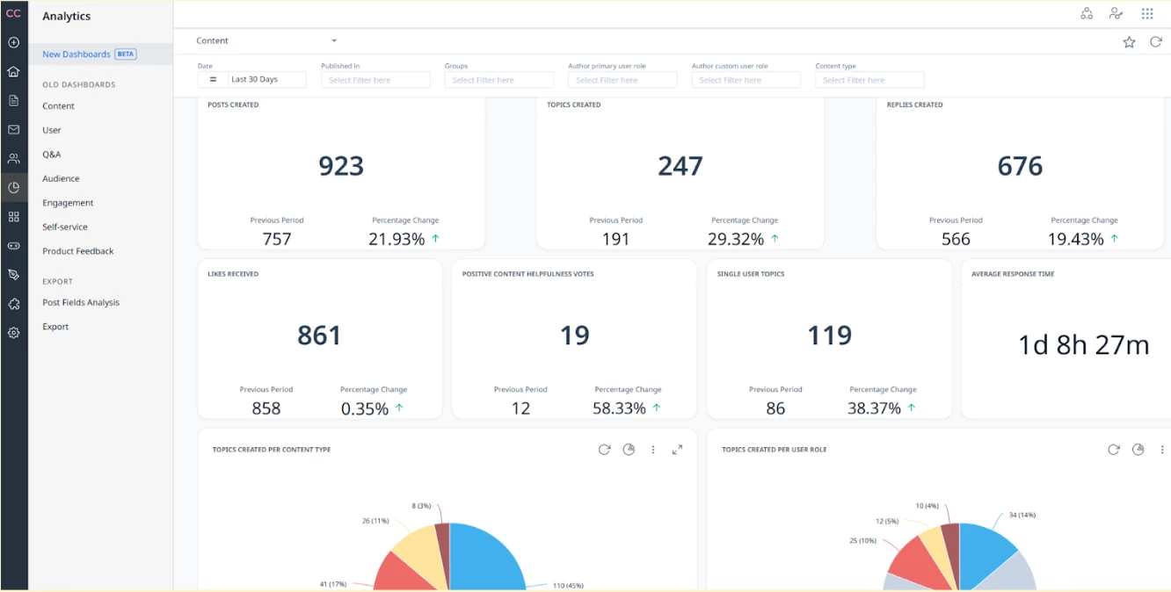The height and width of the screenshot is (592, 1171).
Task: Open the users people icon in sidebar
Action: (x=13, y=158)
